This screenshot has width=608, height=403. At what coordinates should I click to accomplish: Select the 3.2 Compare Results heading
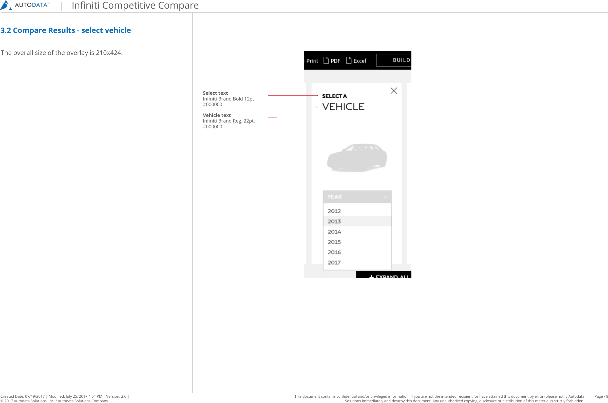(66, 30)
